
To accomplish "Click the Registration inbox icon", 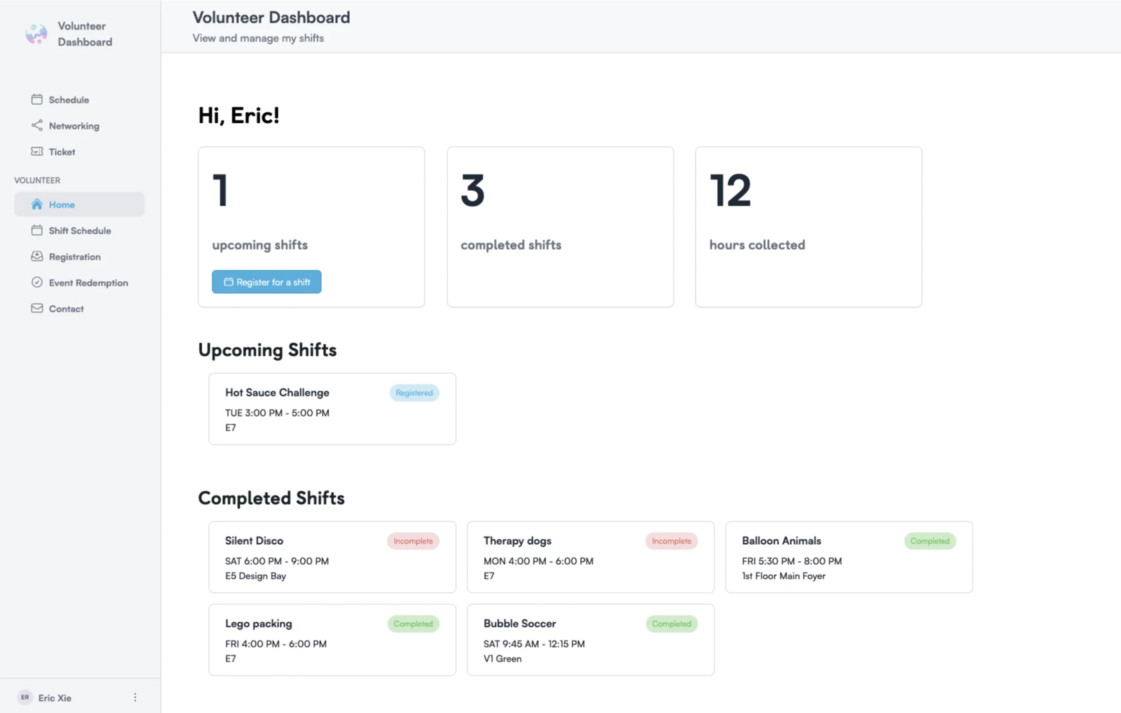I will 37,256.
